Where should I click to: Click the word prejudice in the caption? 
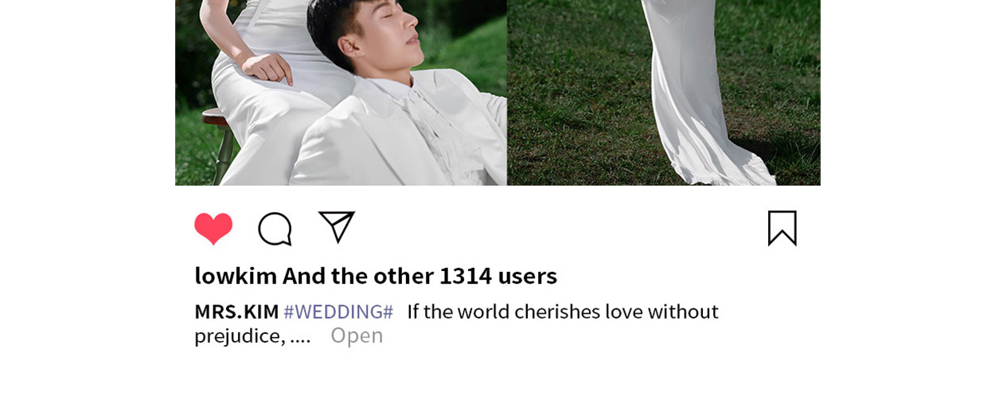point(240,336)
